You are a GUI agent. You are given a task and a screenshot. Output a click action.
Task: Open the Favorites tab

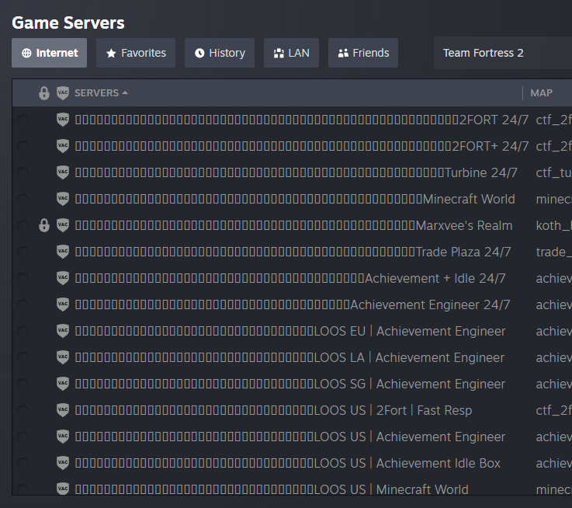tap(136, 53)
